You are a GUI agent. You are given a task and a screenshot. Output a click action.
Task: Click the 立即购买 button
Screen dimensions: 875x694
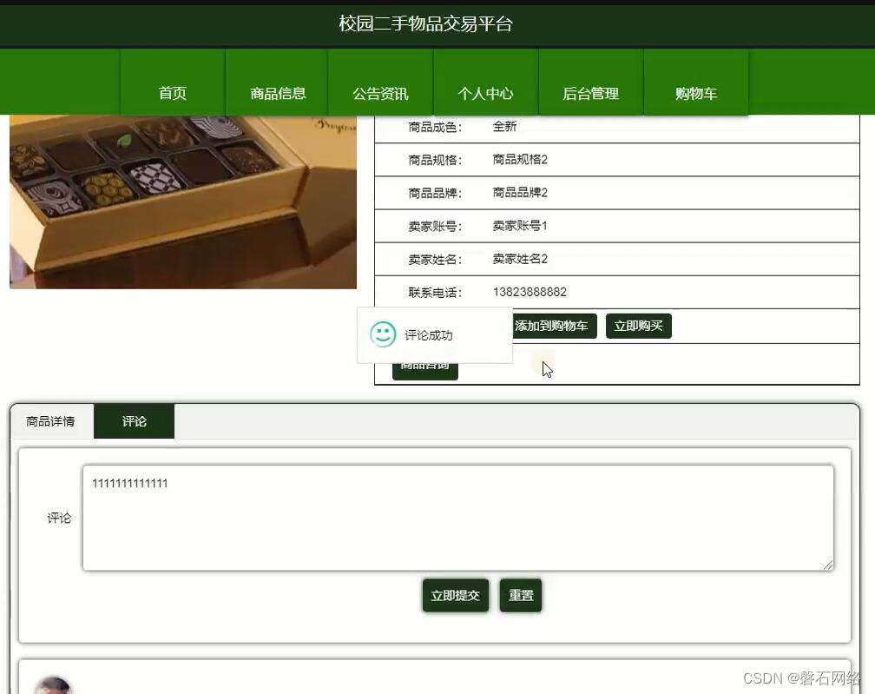(638, 326)
